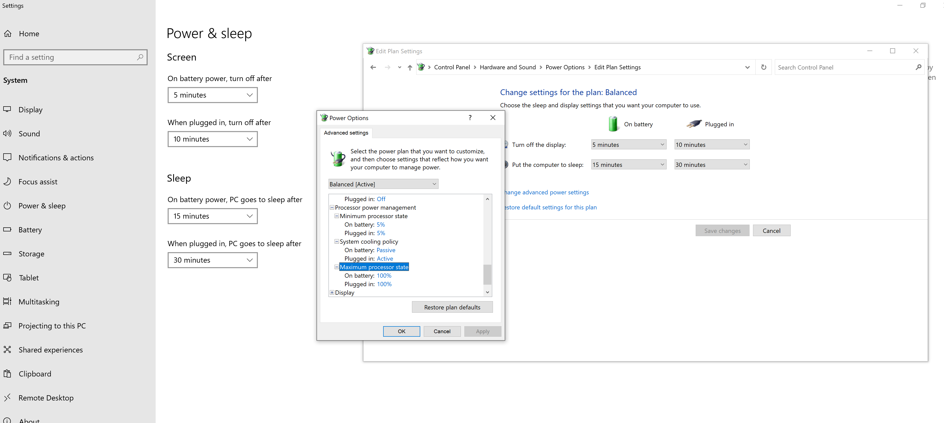Click the search magnifier in Find a setting
This screenshot has height=423, width=944.
click(x=140, y=57)
